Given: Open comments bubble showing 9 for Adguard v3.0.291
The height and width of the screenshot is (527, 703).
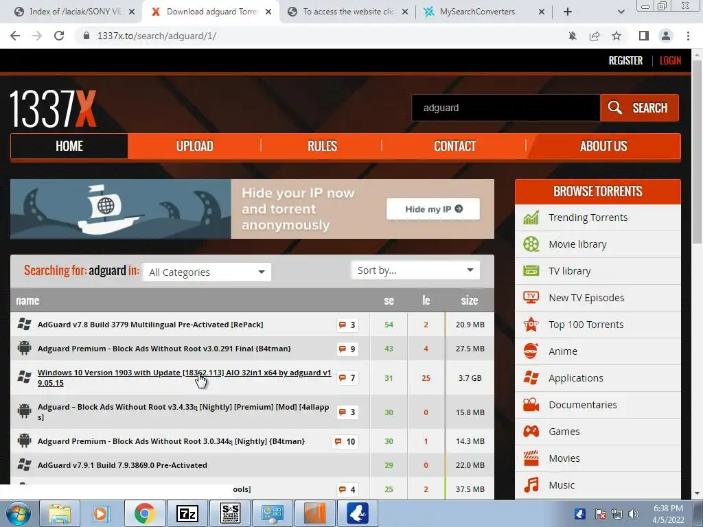Looking at the screenshot, I should [x=347, y=349].
